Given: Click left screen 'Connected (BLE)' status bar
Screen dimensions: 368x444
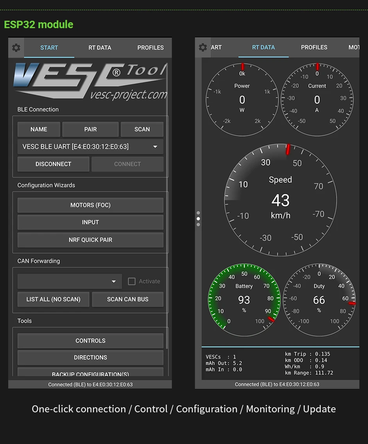Looking at the screenshot, I should pyautogui.click(x=90, y=385).
